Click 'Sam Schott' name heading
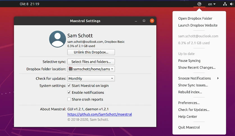Viewport: 235px width, 136px height. 80,36
